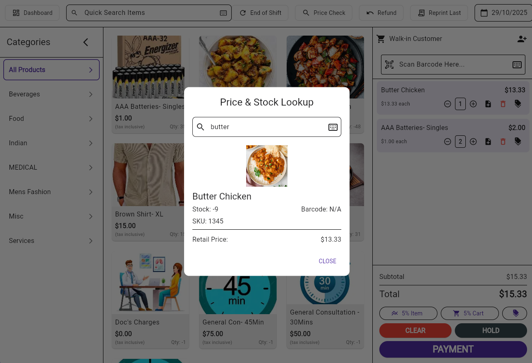
Task: Select the All Products category
Action: coord(51,70)
